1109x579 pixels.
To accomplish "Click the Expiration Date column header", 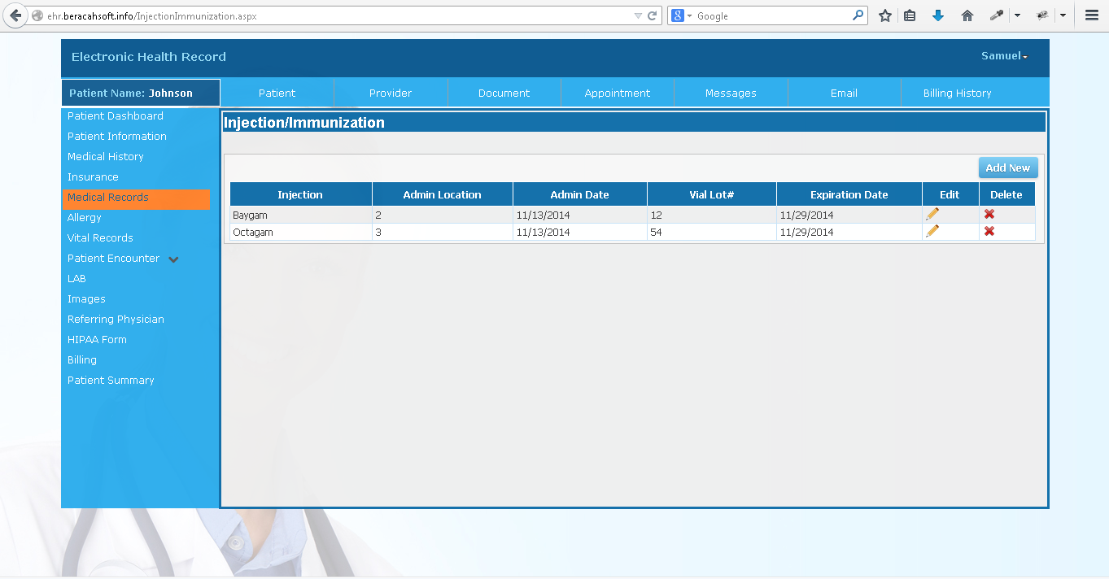I will coord(849,194).
